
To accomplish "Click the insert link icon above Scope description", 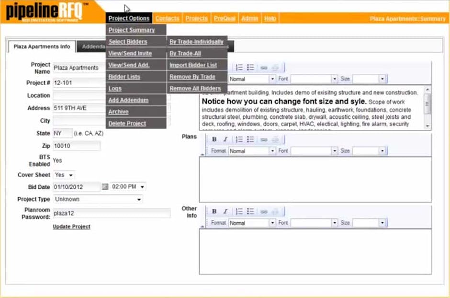I will 265,67.
